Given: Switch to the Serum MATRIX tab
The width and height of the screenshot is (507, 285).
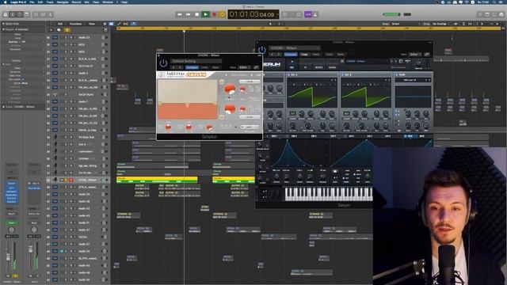Looking at the screenshot, I should point(319,65).
